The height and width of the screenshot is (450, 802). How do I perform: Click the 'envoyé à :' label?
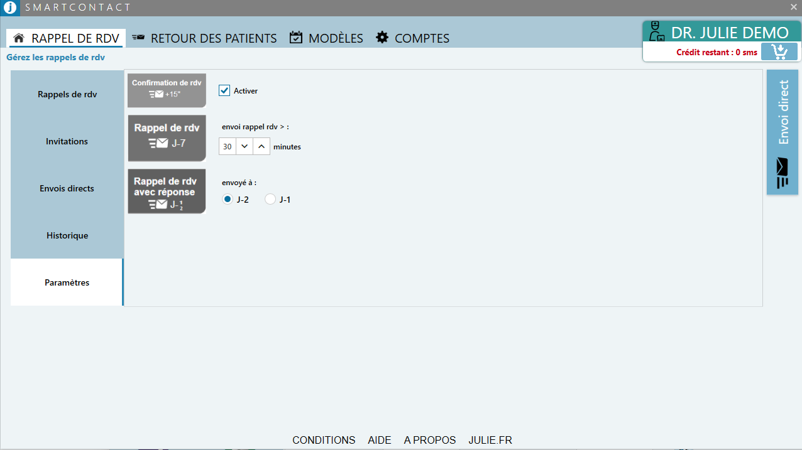[x=239, y=183]
